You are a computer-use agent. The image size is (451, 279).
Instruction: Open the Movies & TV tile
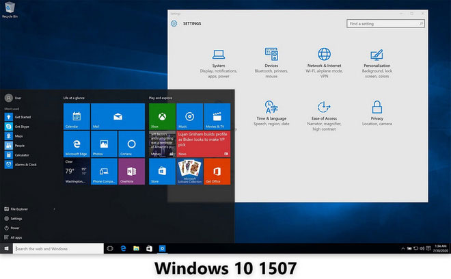[217, 116]
